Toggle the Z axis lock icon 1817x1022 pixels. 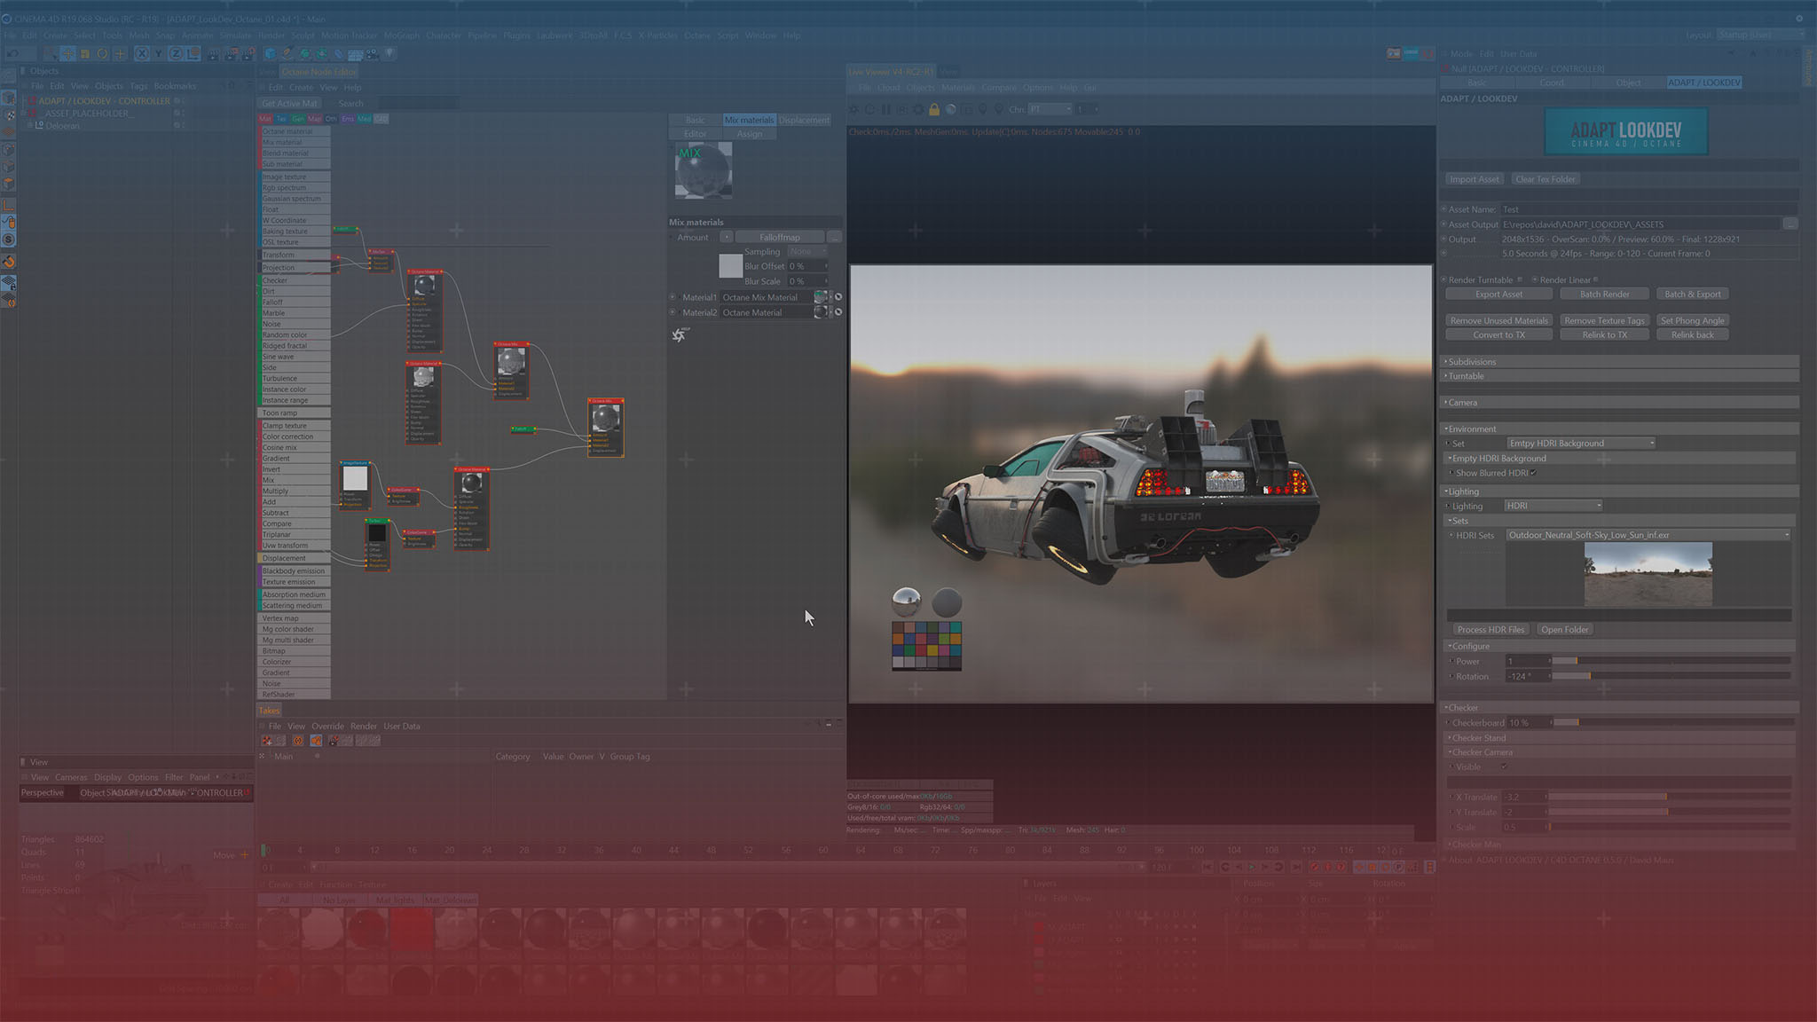click(176, 53)
